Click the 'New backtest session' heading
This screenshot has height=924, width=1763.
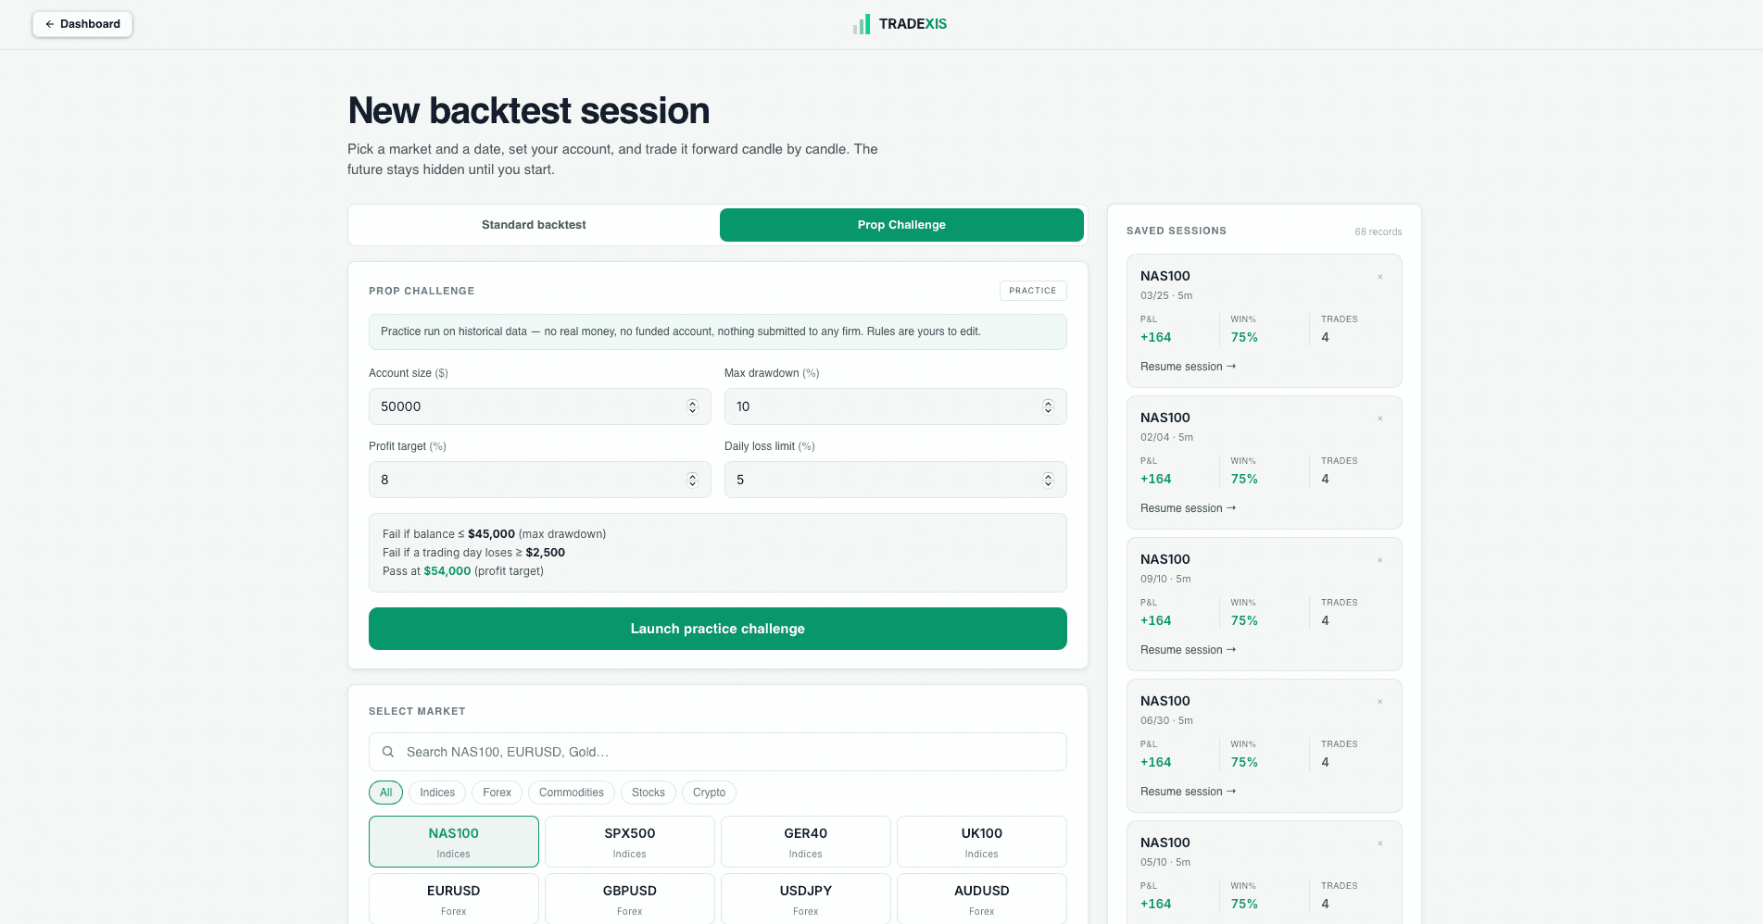tap(529, 111)
